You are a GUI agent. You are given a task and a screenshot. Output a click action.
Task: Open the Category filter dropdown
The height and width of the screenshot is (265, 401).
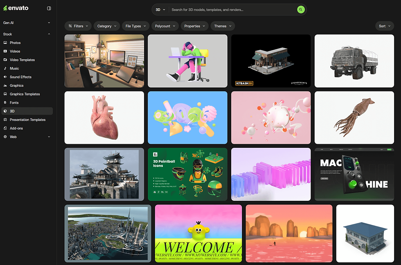106,26
